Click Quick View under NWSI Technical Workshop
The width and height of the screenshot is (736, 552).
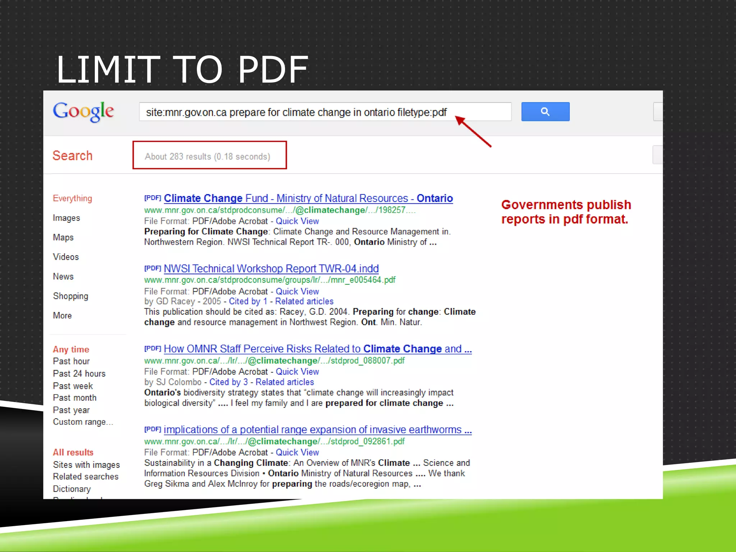point(297,291)
